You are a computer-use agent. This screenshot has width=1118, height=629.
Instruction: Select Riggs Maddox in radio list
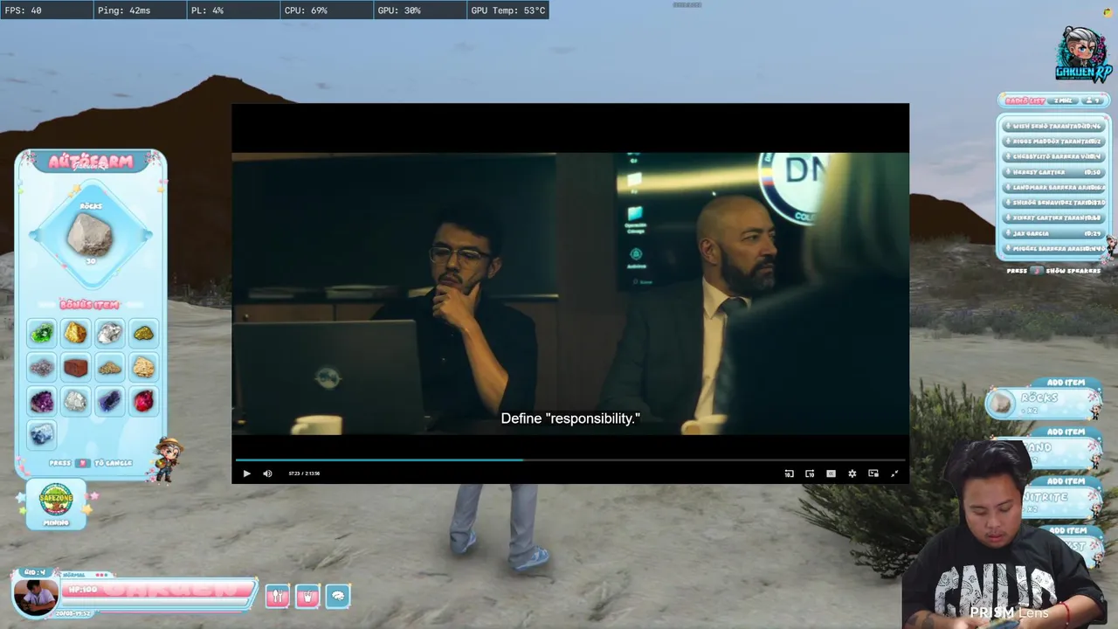coord(1054,142)
